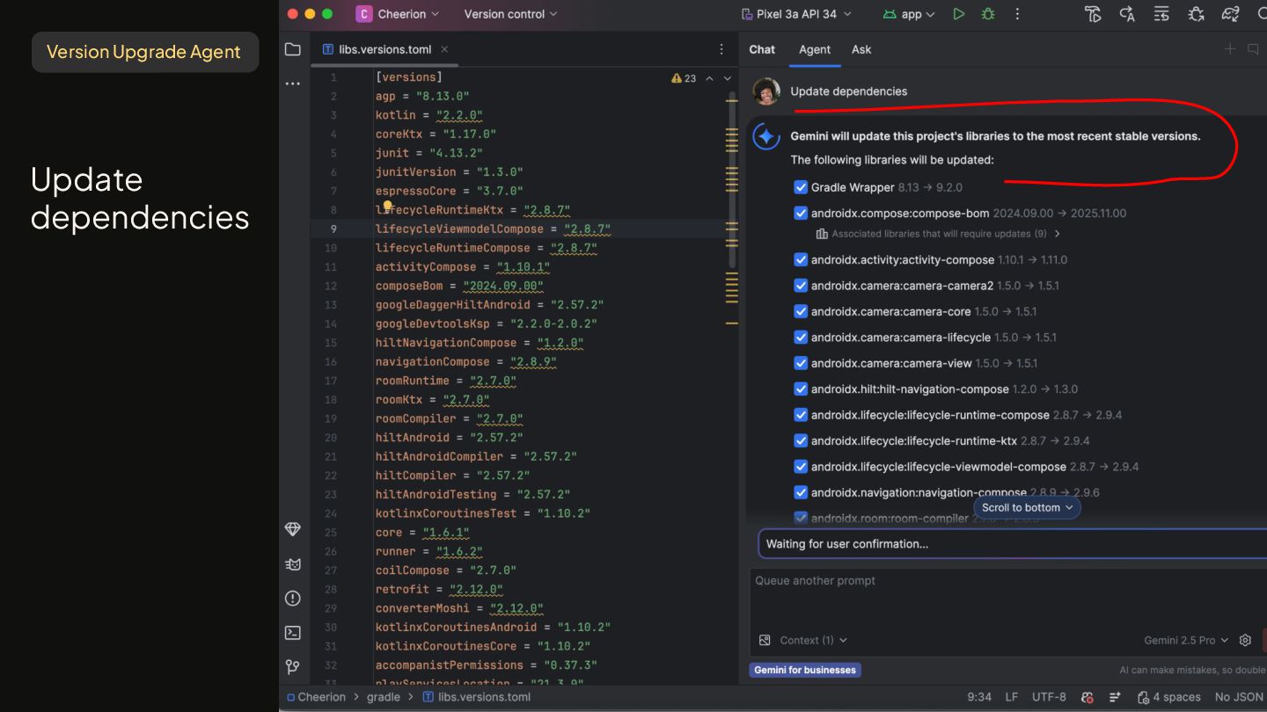Open the Logcat cat icon

(293, 564)
